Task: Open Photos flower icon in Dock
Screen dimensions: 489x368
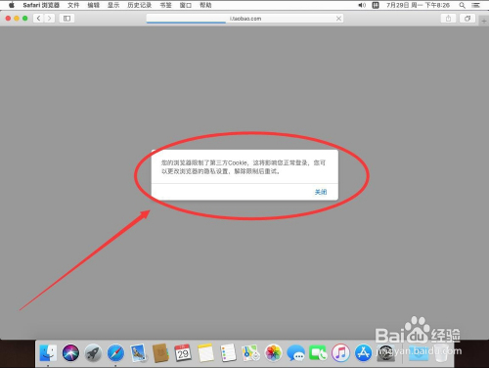Action: click(x=273, y=353)
